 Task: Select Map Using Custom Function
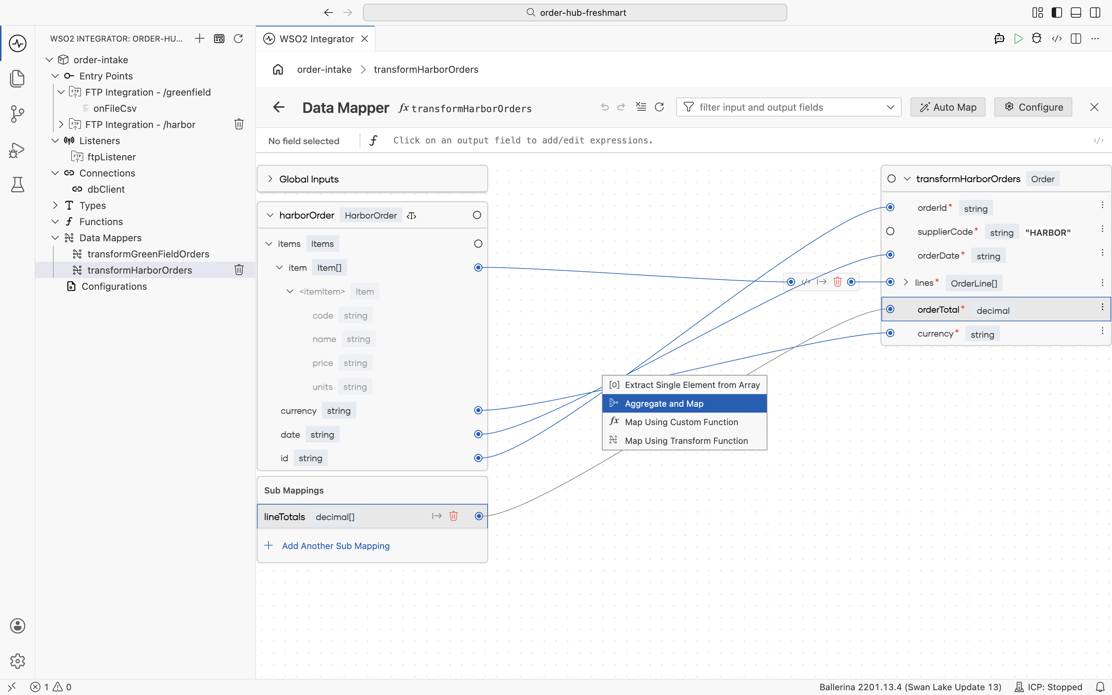tap(684, 422)
